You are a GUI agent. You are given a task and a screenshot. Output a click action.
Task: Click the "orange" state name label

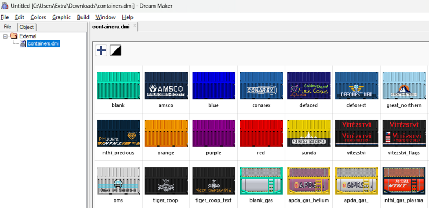[x=166, y=153]
